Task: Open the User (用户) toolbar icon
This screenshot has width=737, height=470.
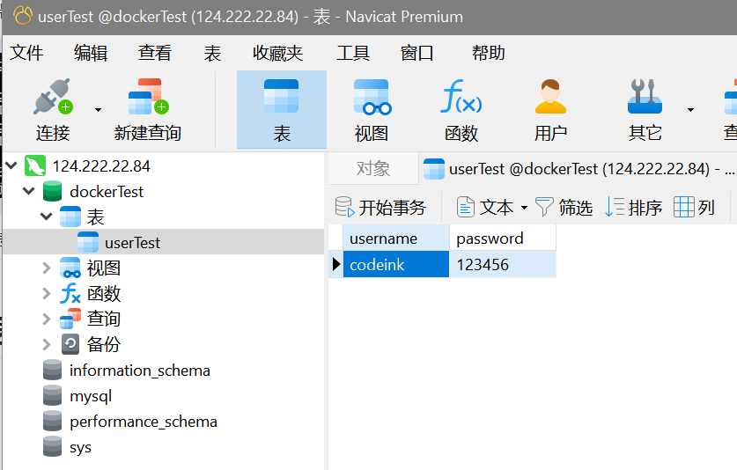Action: tap(550, 98)
